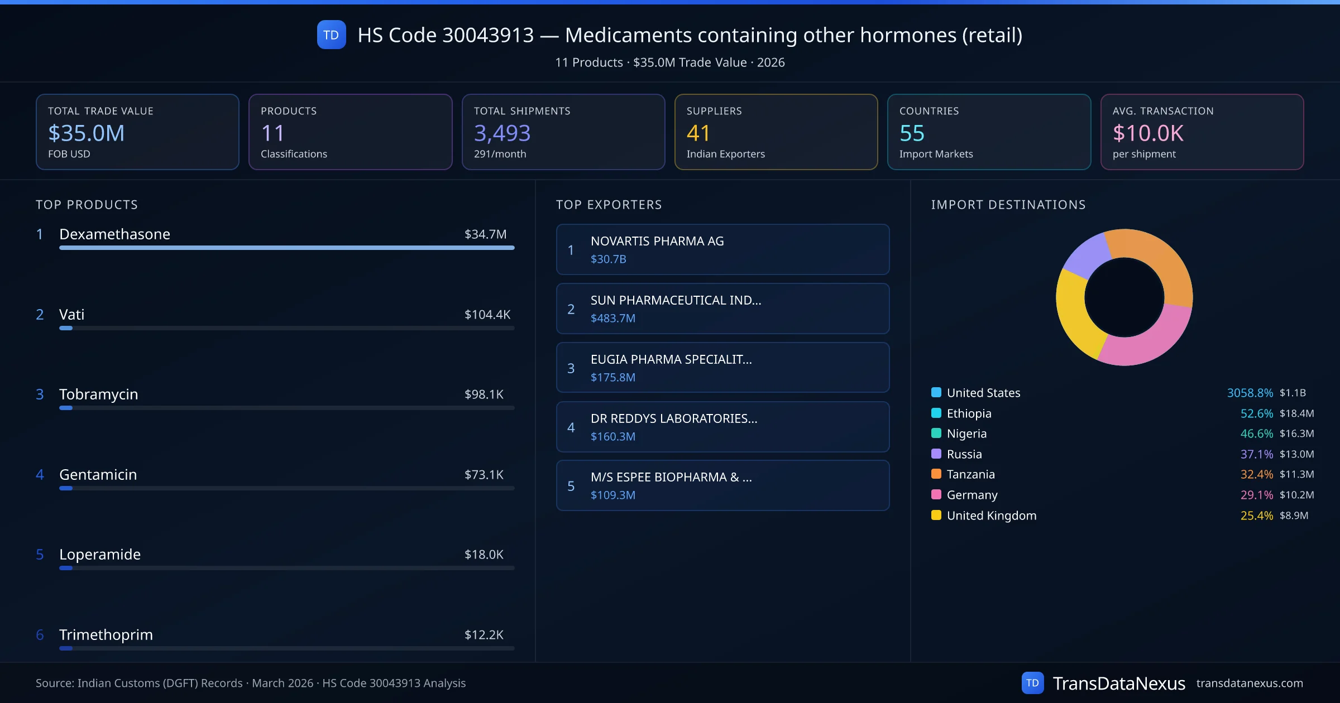Click the Tanzania orange legend square
The height and width of the screenshot is (703, 1340).
(936, 474)
